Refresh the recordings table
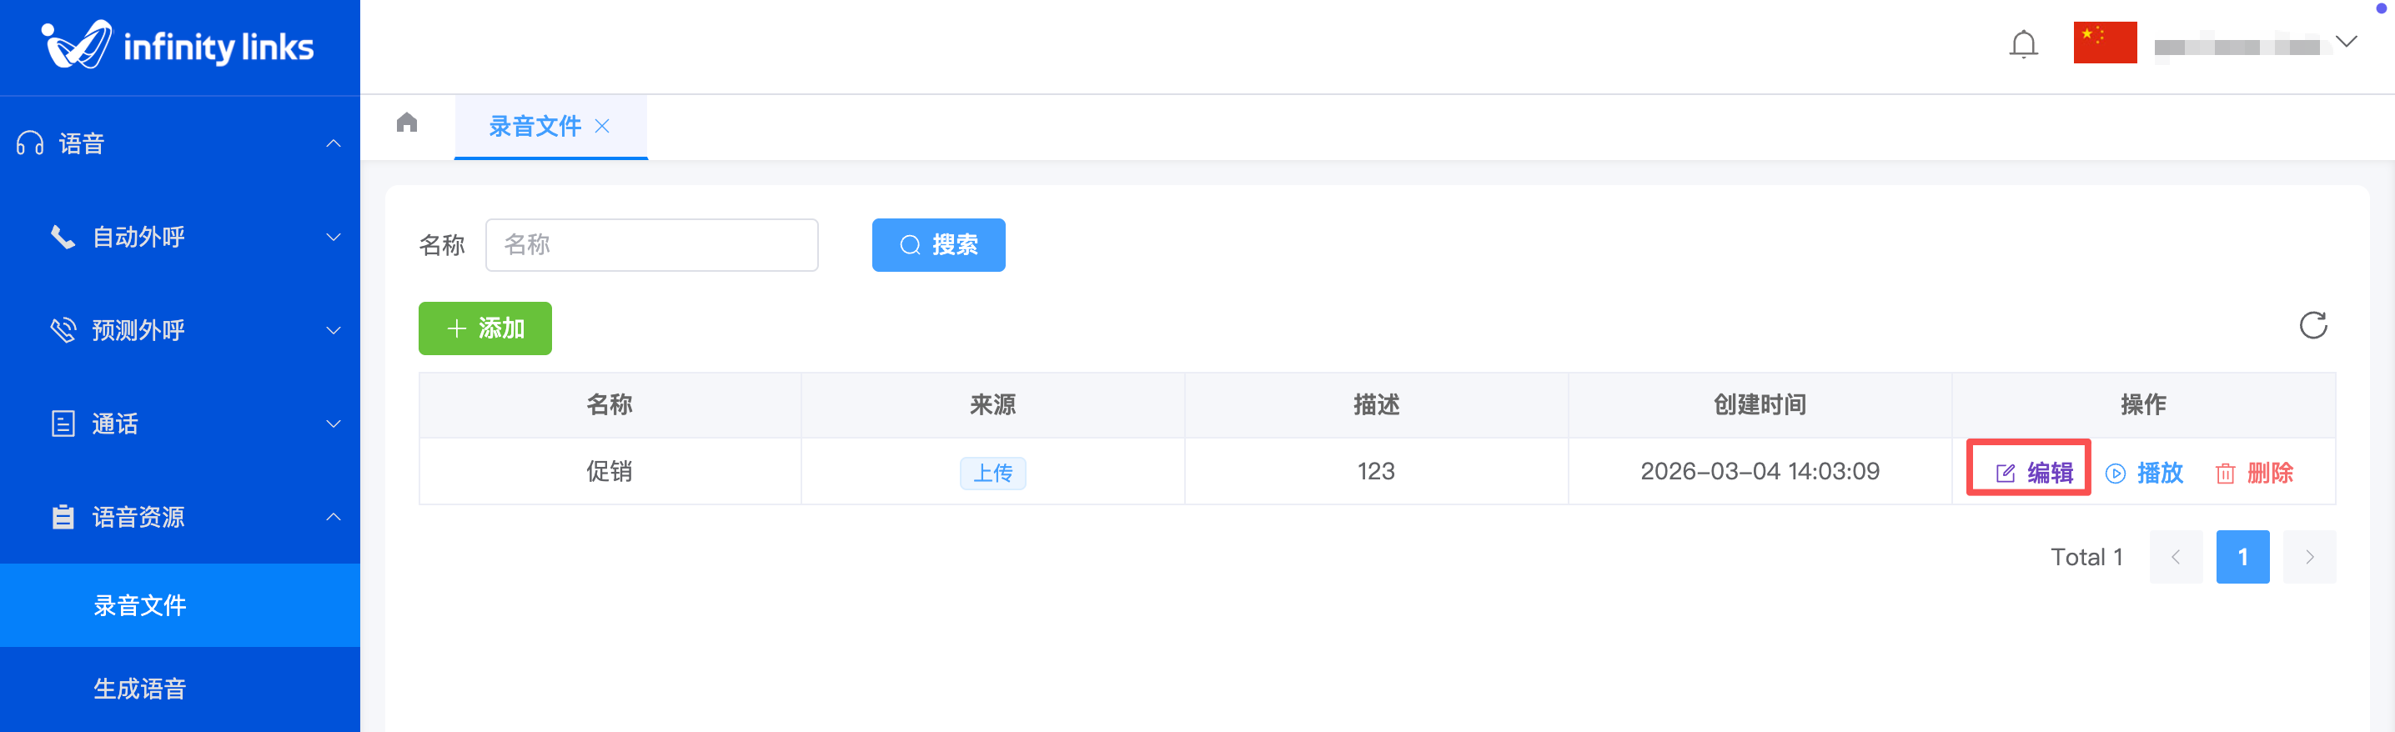Image resolution: width=2395 pixels, height=732 pixels. coord(2312,325)
